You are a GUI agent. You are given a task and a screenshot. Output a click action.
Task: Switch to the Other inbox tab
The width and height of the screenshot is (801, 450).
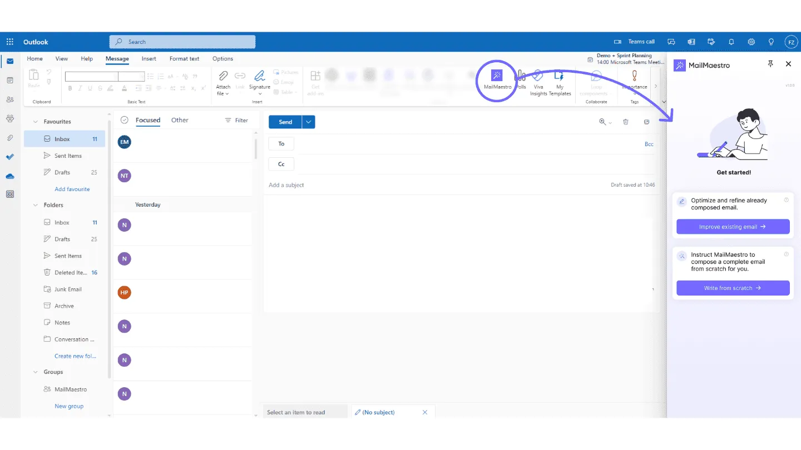click(x=180, y=120)
